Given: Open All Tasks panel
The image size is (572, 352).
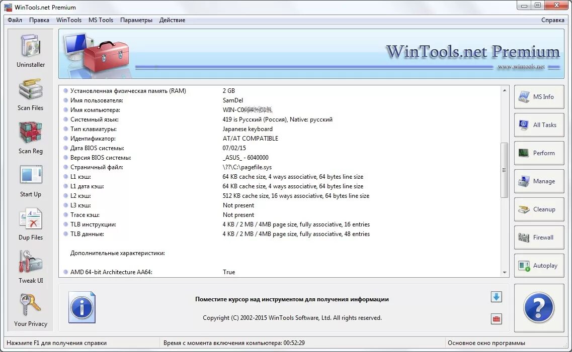Looking at the screenshot, I should click(x=539, y=125).
